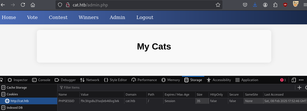Open the Burp extension icon
The width and height of the screenshot is (307, 111).
tap(296, 4)
